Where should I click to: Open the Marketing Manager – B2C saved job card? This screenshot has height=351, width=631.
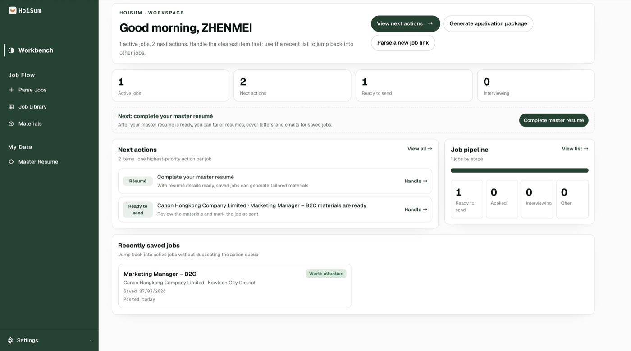[x=235, y=286]
